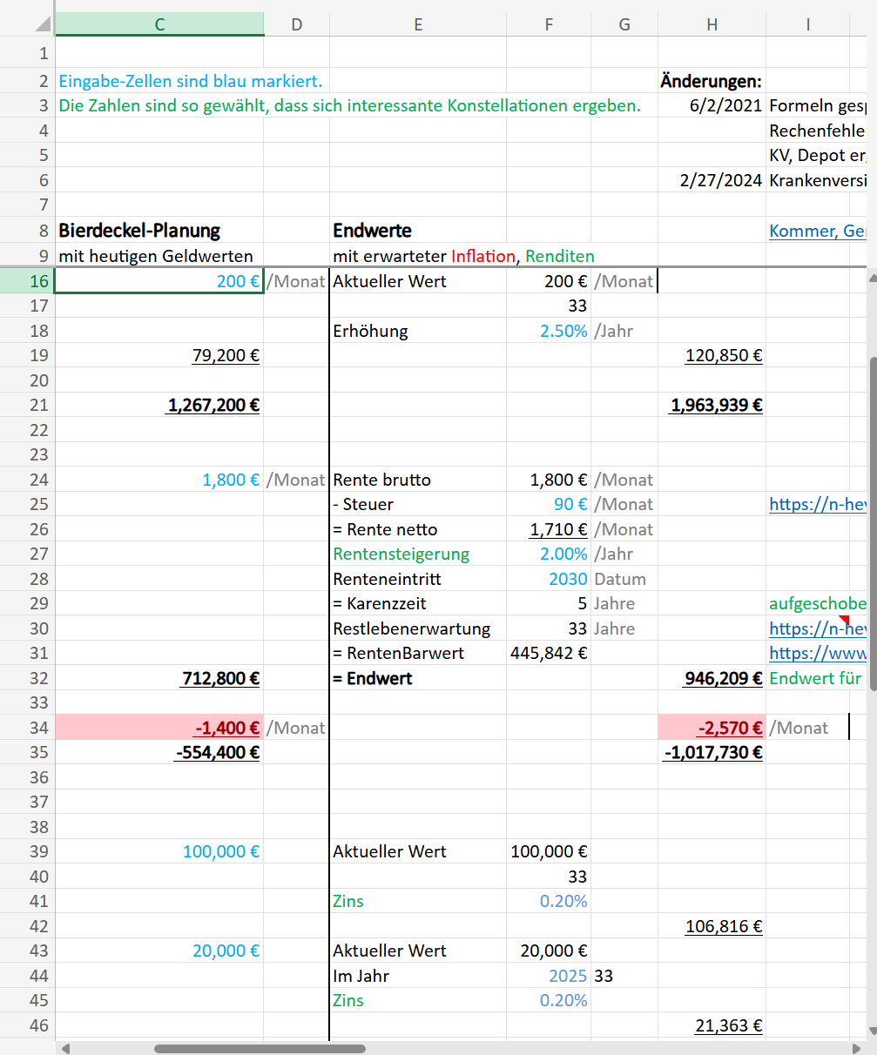Image resolution: width=877 pixels, height=1055 pixels.
Task: Click the 106,816 € cell
Action: tap(712, 926)
